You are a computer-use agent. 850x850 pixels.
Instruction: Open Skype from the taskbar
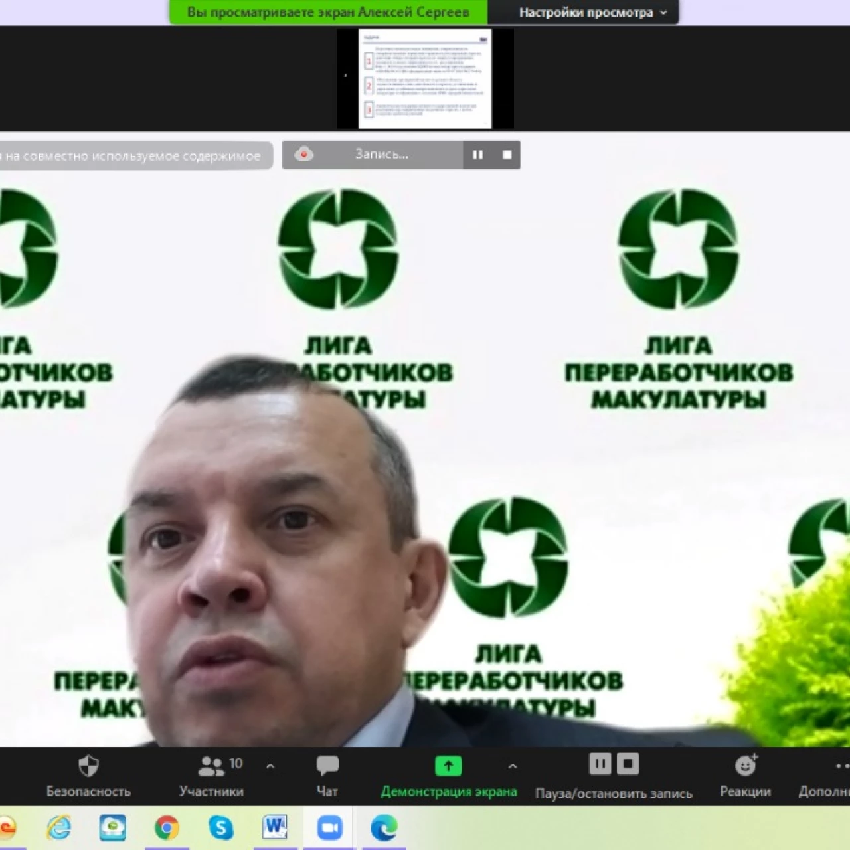pyautogui.click(x=220, y=827)
